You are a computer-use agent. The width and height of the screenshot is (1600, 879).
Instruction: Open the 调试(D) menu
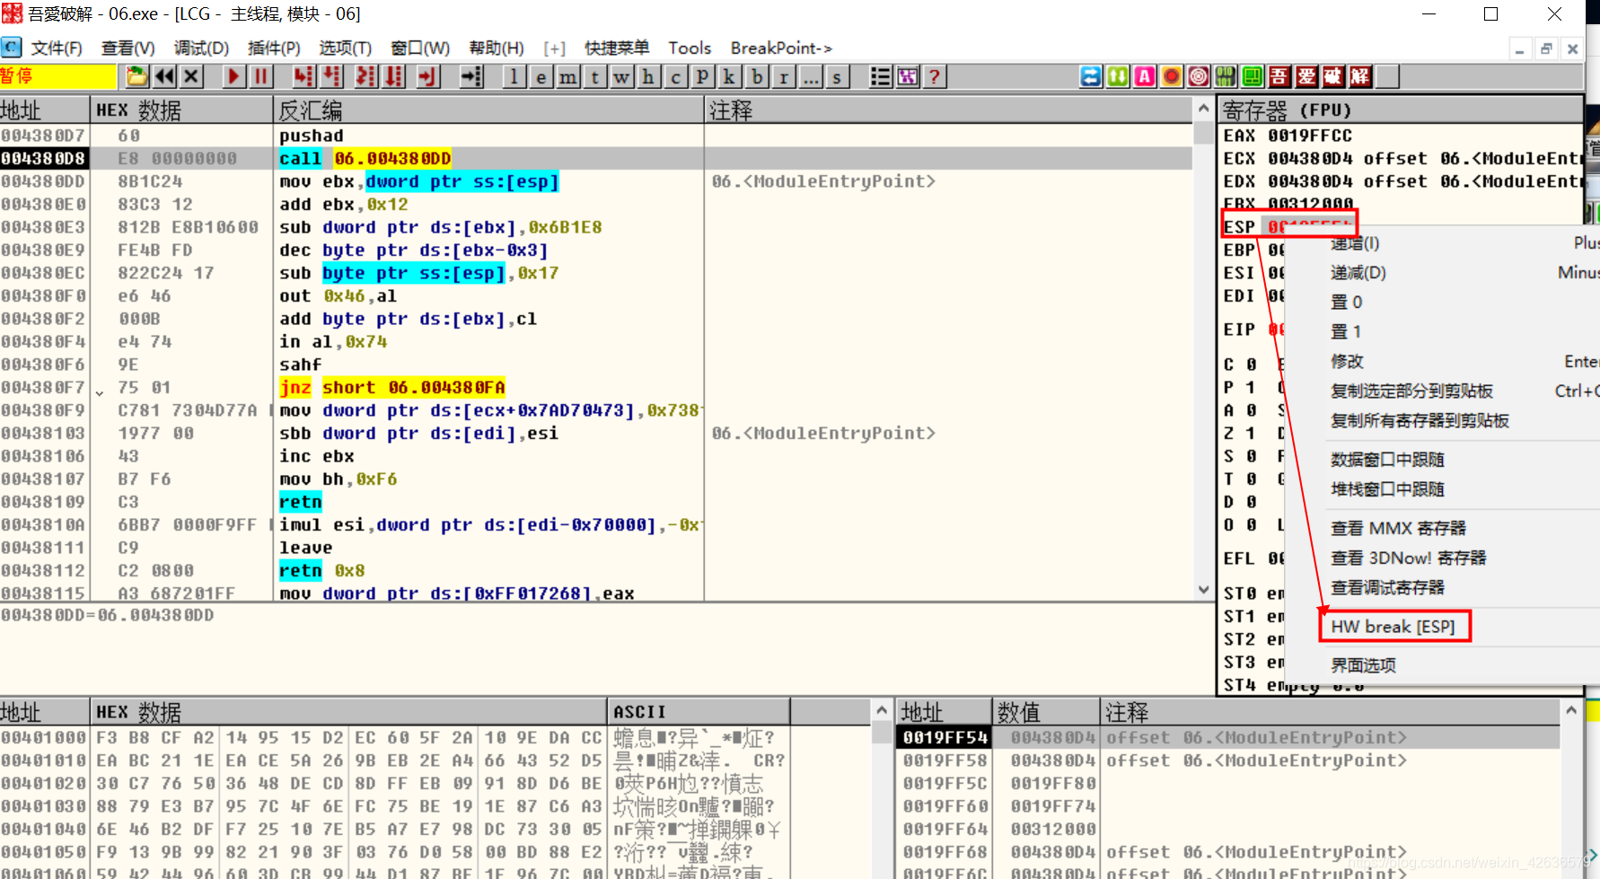pos(201,48)
